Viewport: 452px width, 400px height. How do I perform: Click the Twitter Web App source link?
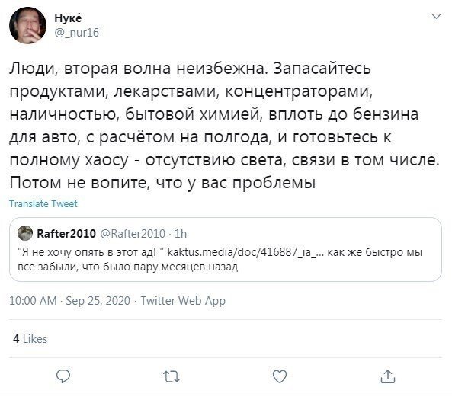coord(183,301)
